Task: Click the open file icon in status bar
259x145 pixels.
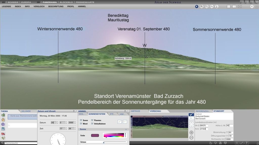Action: (211, 143)
